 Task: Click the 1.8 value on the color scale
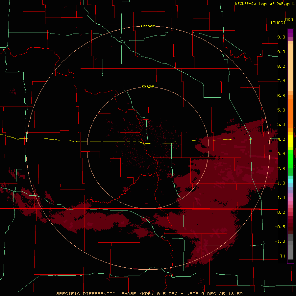click(281, 183)
